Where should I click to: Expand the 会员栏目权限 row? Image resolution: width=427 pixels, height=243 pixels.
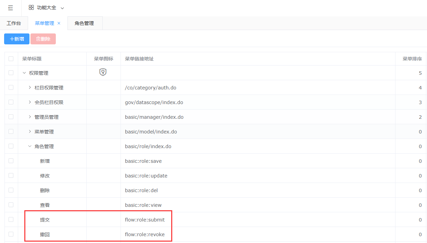[x=30, y=102]
